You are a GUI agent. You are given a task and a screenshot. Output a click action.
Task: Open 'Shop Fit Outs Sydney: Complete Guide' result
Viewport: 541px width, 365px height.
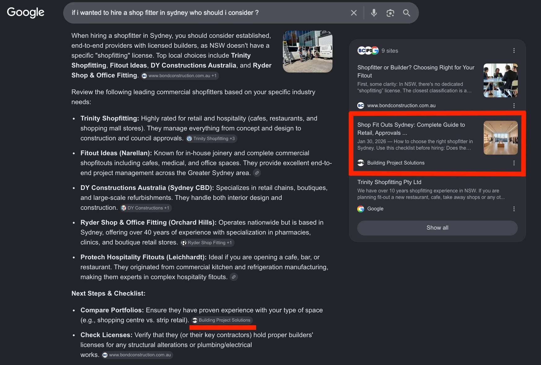(x=411, y=129)
